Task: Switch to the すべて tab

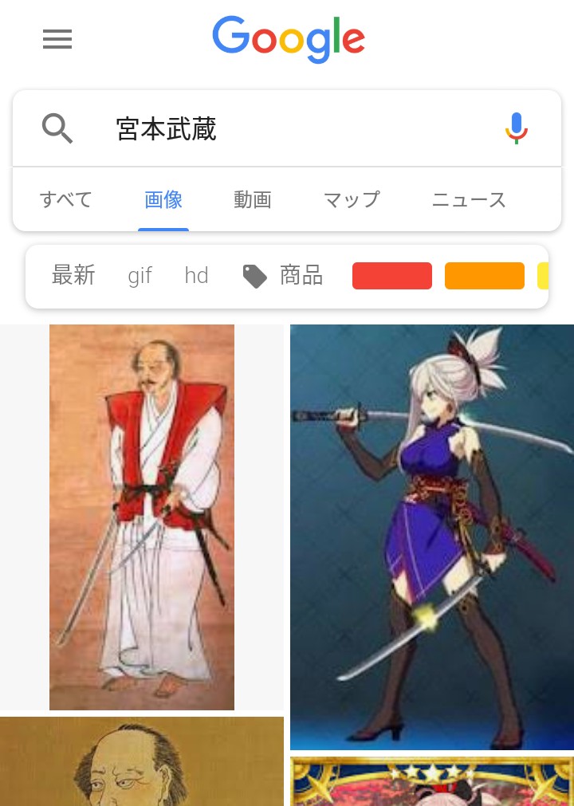Action: [66, 199]
